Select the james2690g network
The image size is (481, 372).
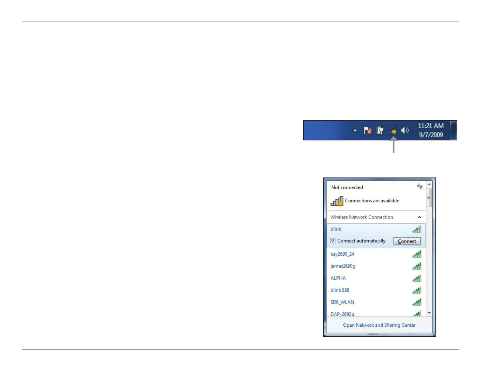pos(376,266)
